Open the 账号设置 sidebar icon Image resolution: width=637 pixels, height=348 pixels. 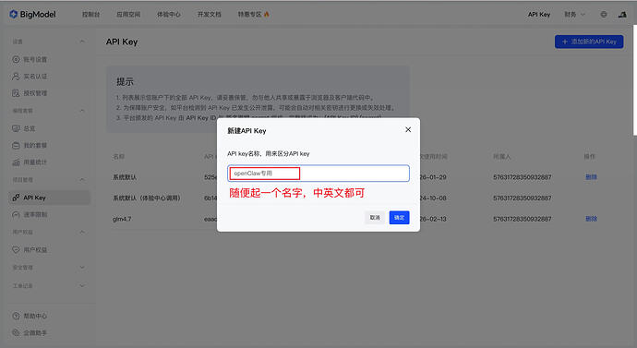[16, 59]
